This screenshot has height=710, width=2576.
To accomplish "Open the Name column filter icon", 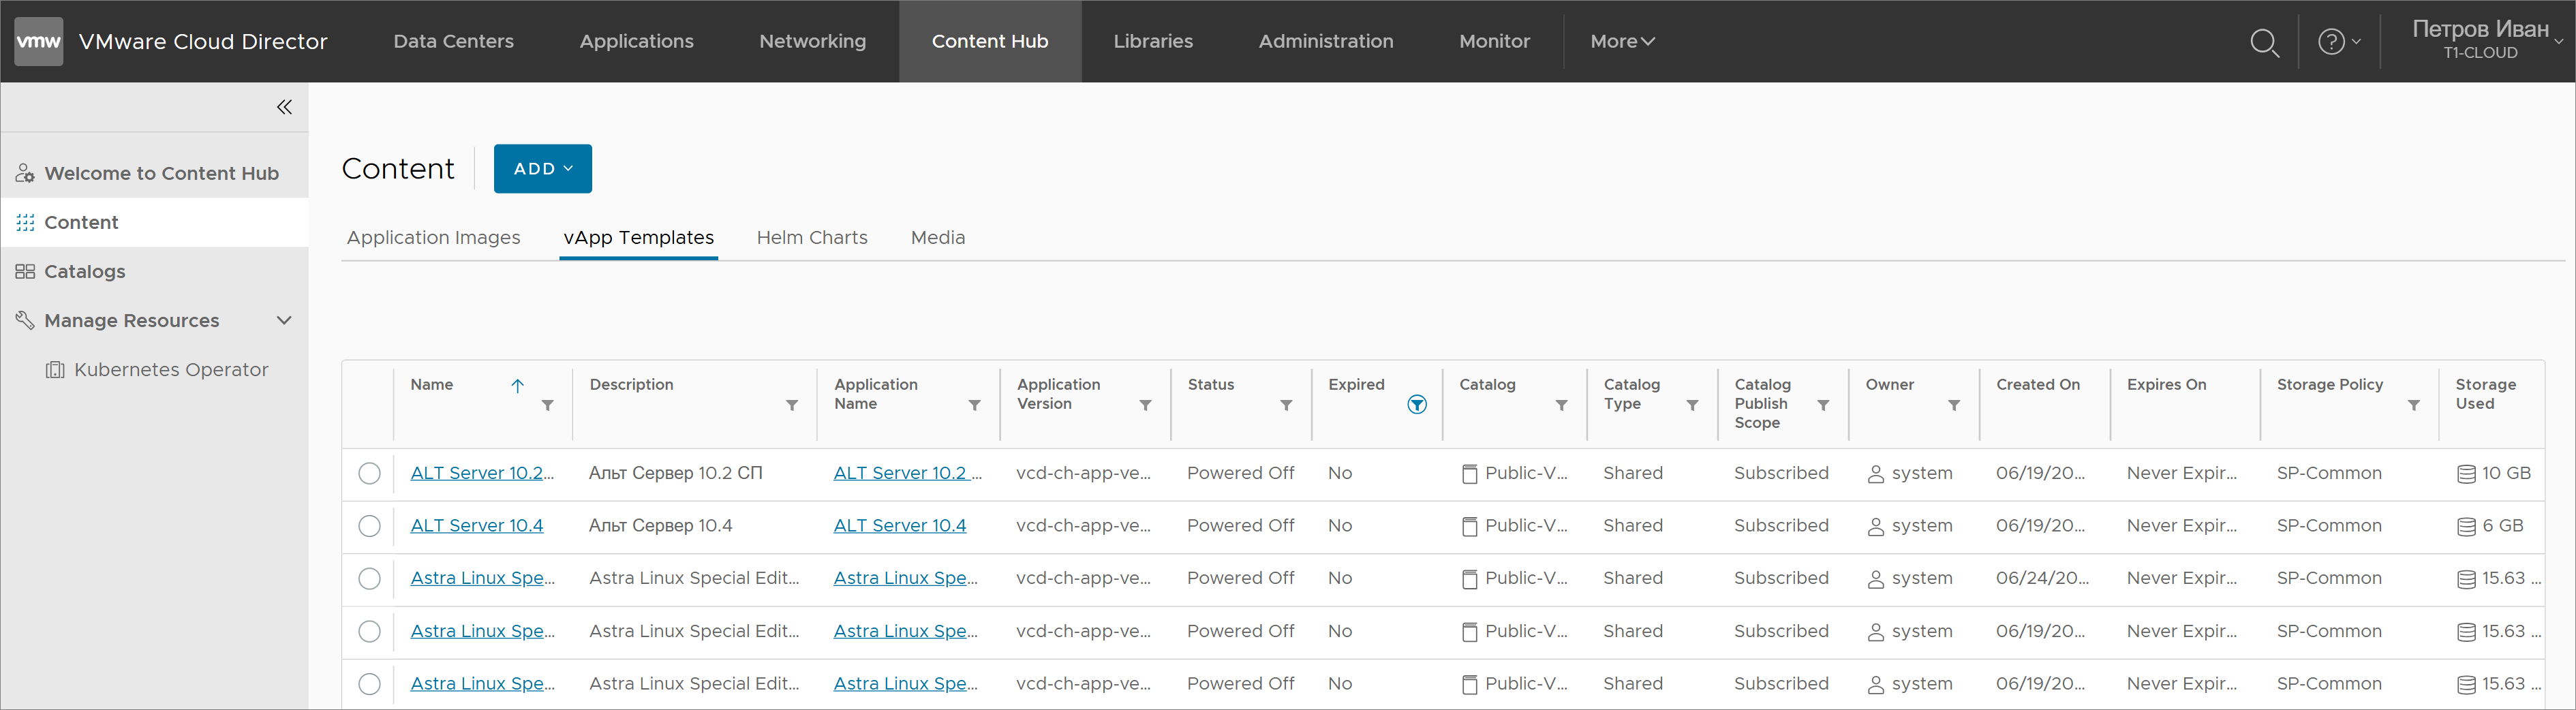I will click(x=548, y=405).
